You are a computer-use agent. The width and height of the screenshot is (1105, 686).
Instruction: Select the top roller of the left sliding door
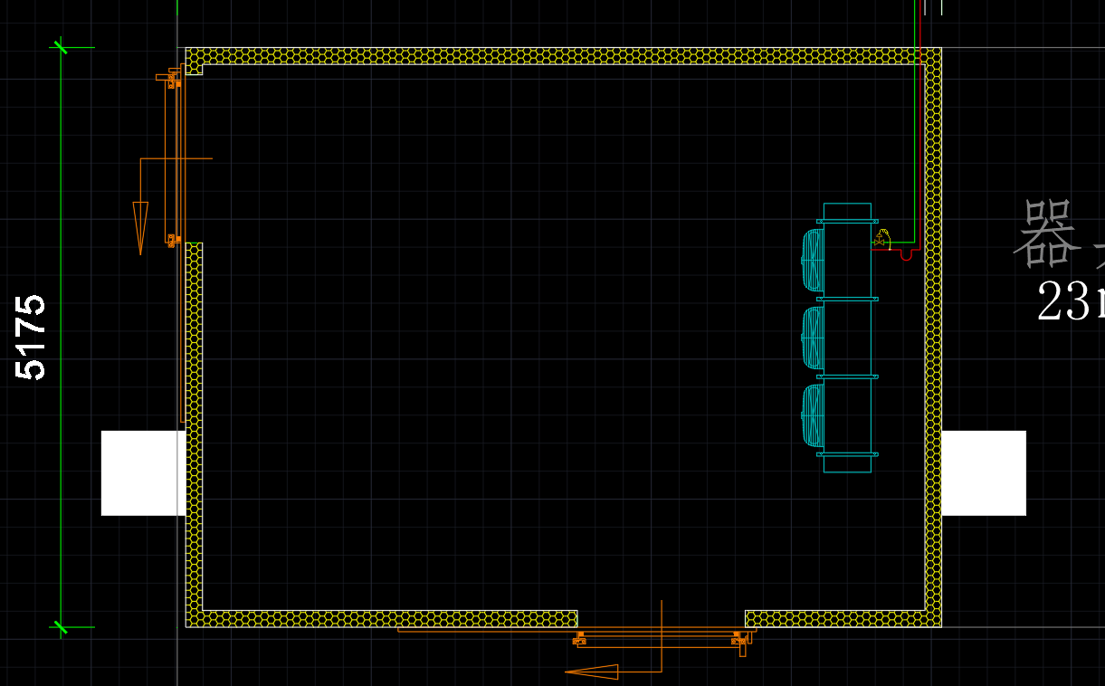tap(173, 81)
